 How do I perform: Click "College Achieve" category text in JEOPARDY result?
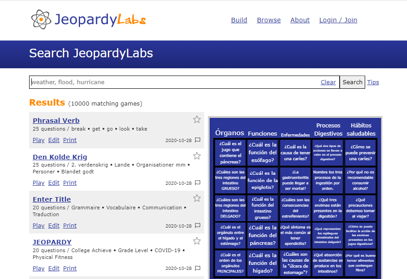click(91, 250)
